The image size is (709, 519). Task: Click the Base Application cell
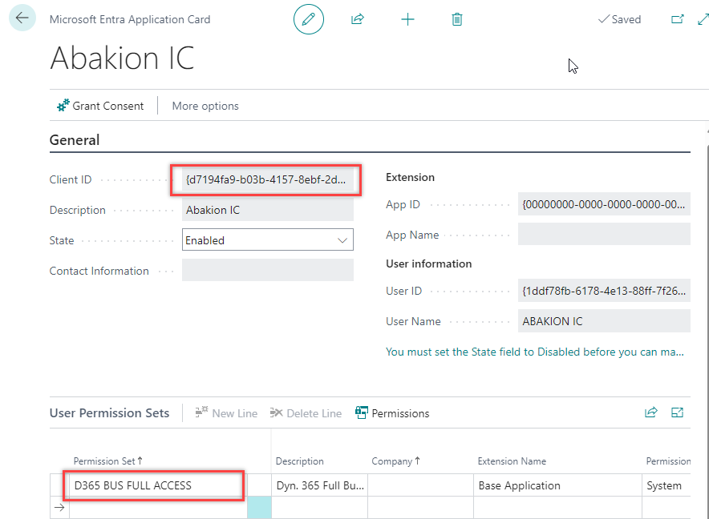click(x=557, y=485)
